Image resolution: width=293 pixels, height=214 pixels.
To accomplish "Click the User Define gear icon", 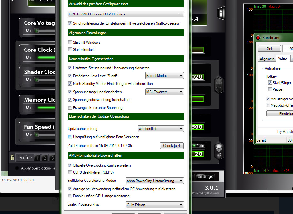I will pyautogui.click(x=219, y=151).
